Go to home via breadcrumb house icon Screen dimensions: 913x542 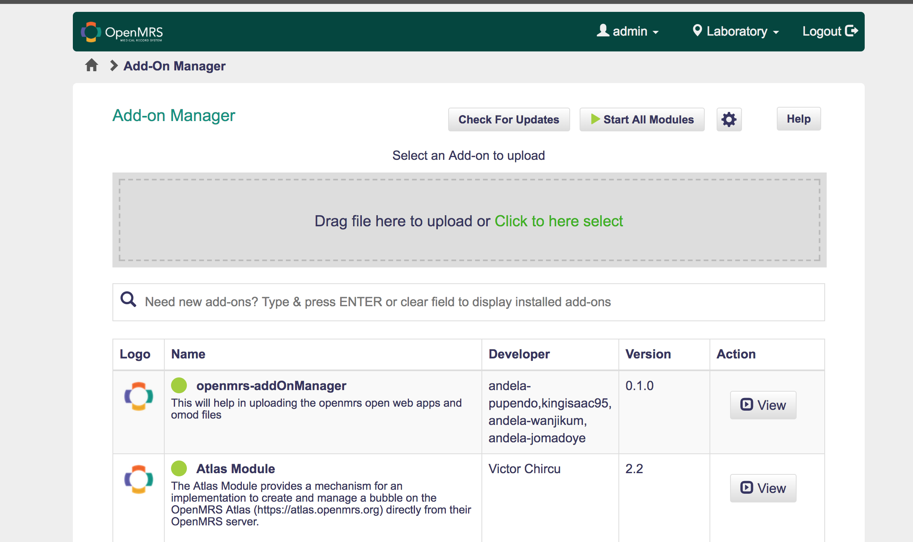[x=91, y=65]
